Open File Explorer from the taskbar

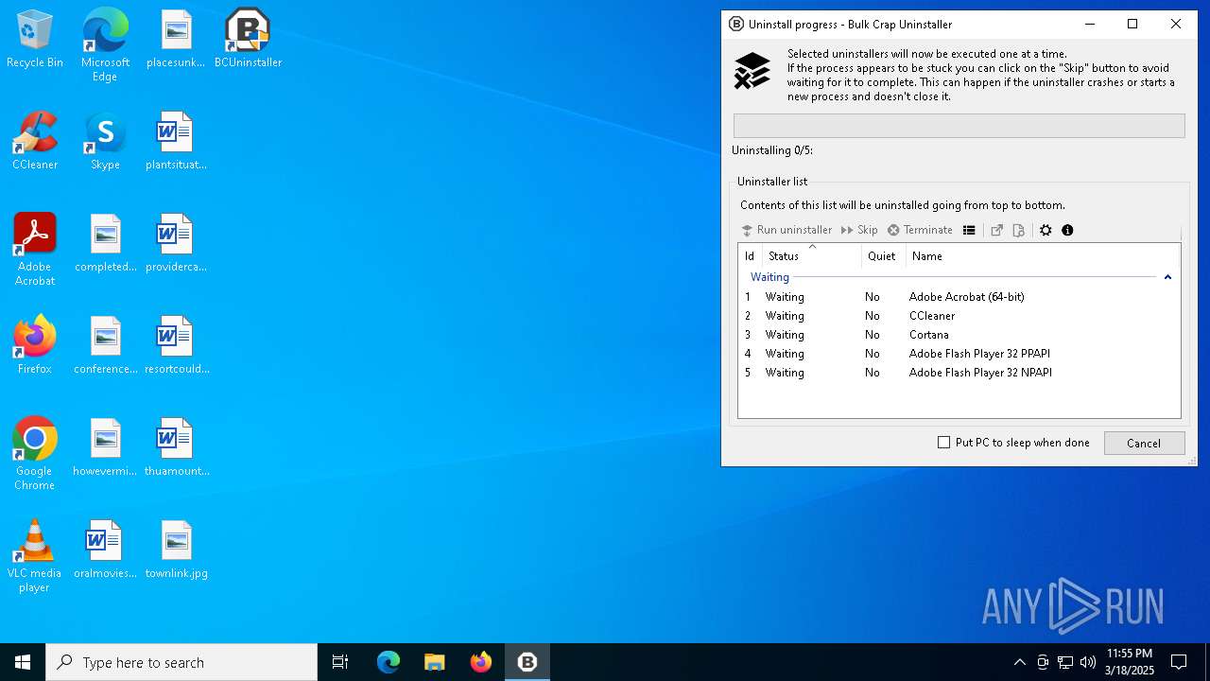[434, 662]
